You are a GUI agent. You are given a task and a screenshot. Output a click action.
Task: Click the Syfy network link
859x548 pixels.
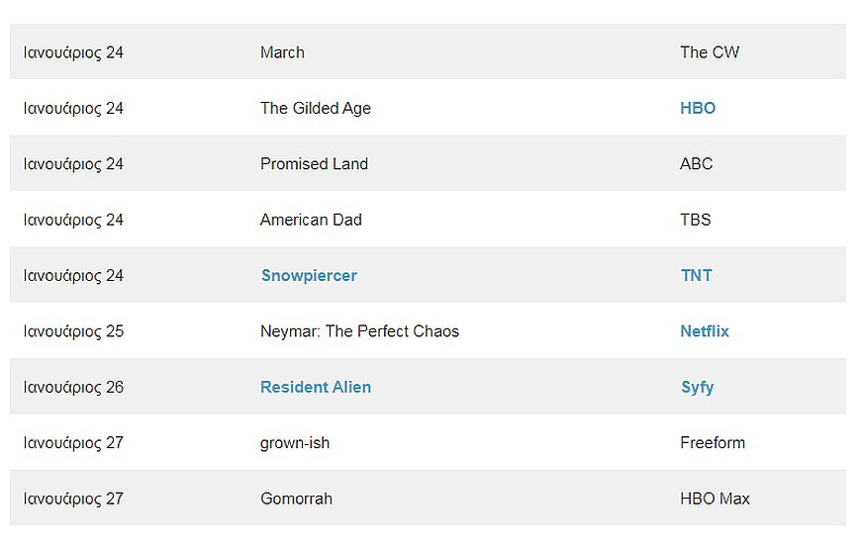[x=697, y=388]
